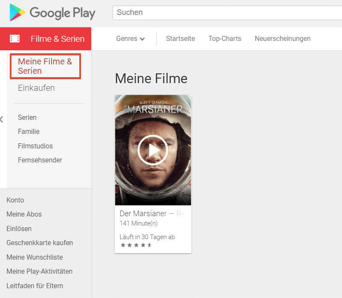Click the Einlösen link
Image resolution: width=342 pixels, height=298 pixels.
point(19,229)
